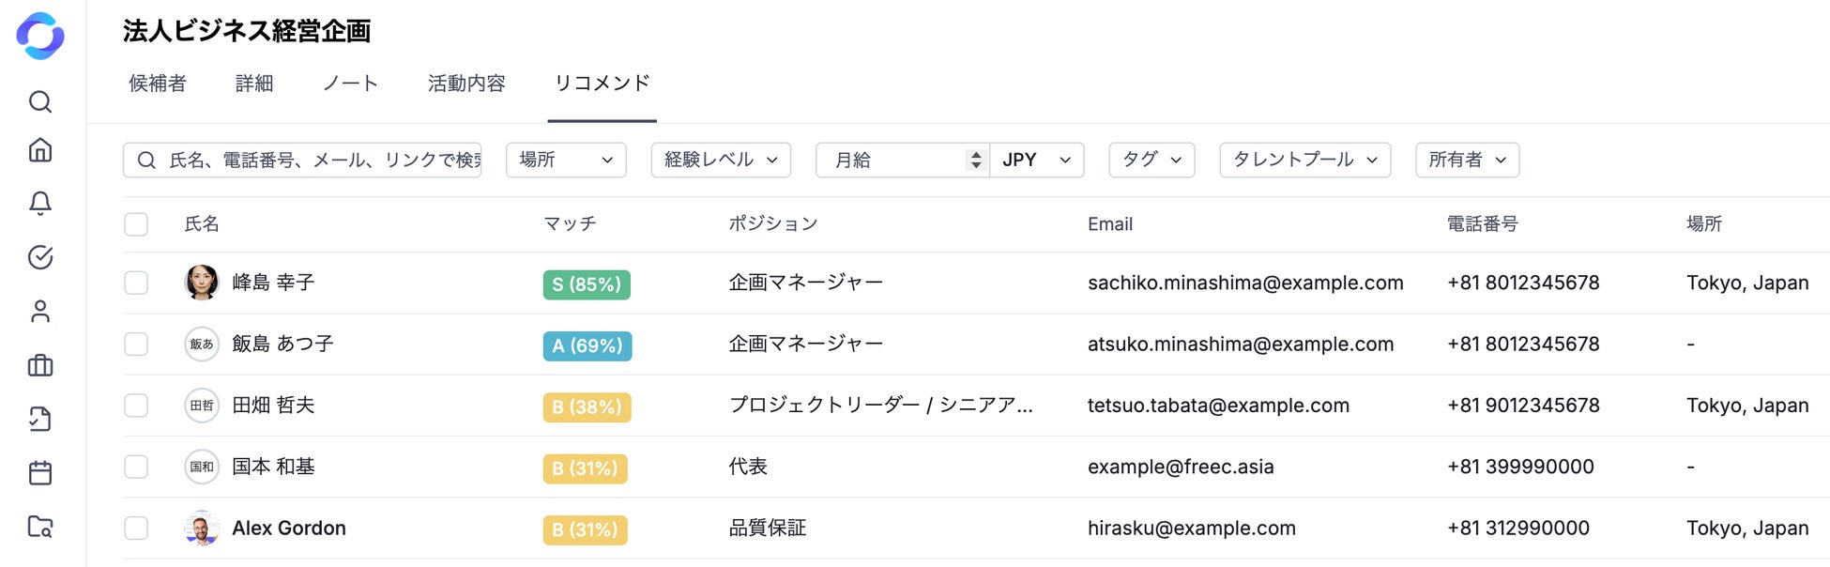Screen dimensions: 1830x567
Task: Open the 経験レベル dropdown
Action: [x=721, y=160]
